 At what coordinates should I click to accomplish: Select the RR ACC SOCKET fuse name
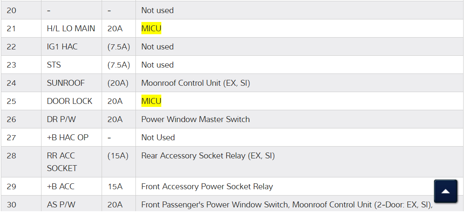pos(62,162)
